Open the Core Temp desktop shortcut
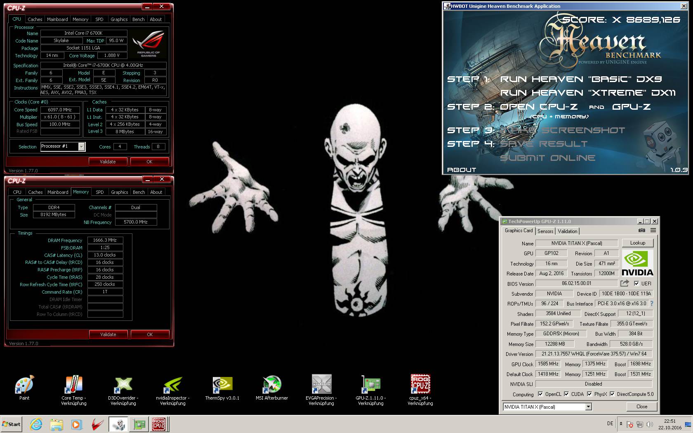The height and width of the screenshot is (433, 693). pyautogui.click(x=74, y=390)
